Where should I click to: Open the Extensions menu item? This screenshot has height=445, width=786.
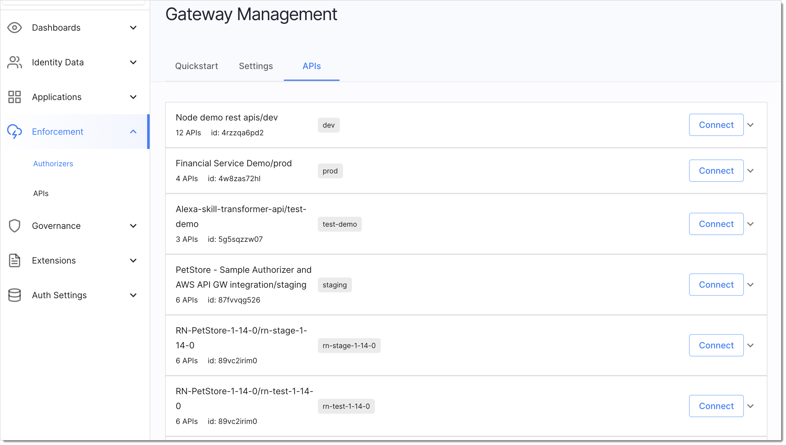[54, 260]
